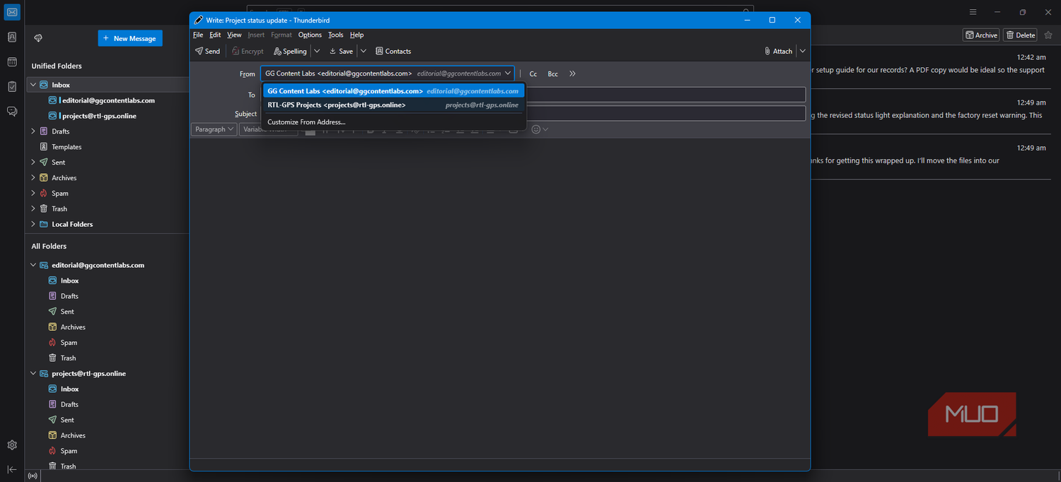Show more address fields chevron

[x=572, y=74]
